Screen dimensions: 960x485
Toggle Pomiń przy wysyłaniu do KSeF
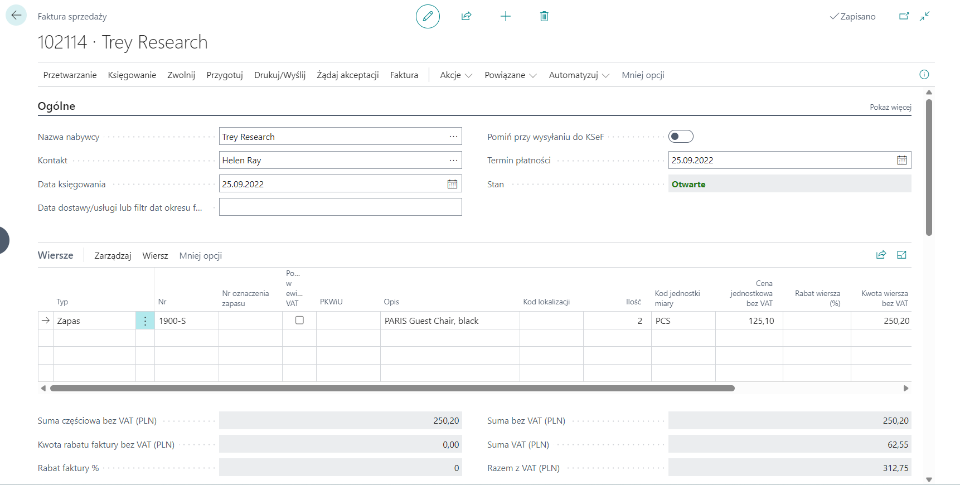point(681,137)
